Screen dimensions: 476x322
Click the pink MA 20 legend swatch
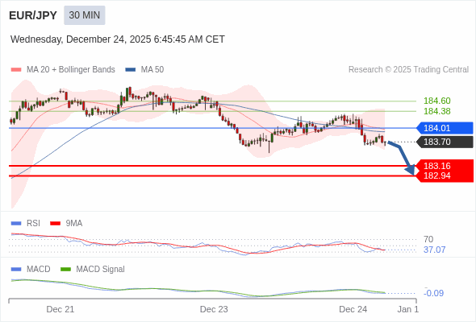pos(16,70)
